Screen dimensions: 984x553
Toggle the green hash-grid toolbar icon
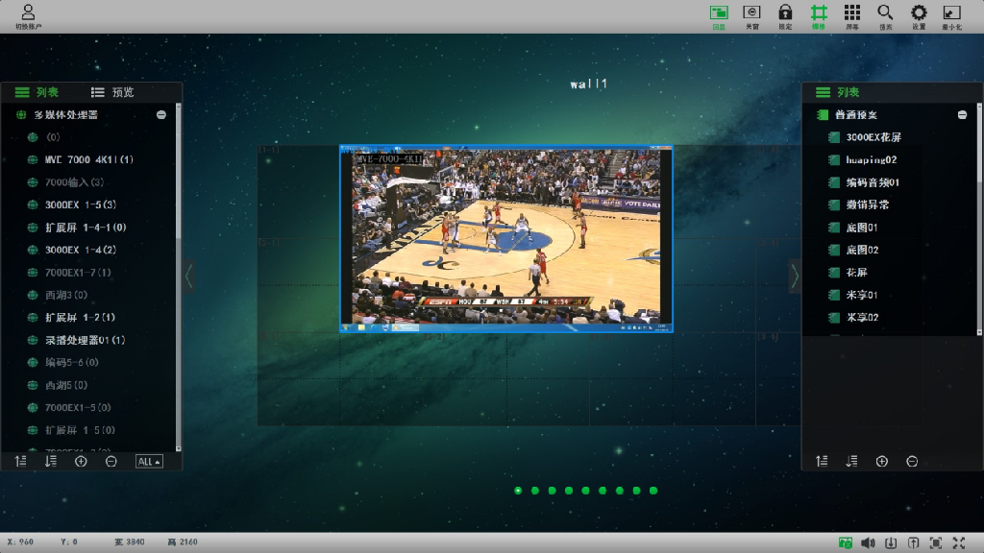819,17
